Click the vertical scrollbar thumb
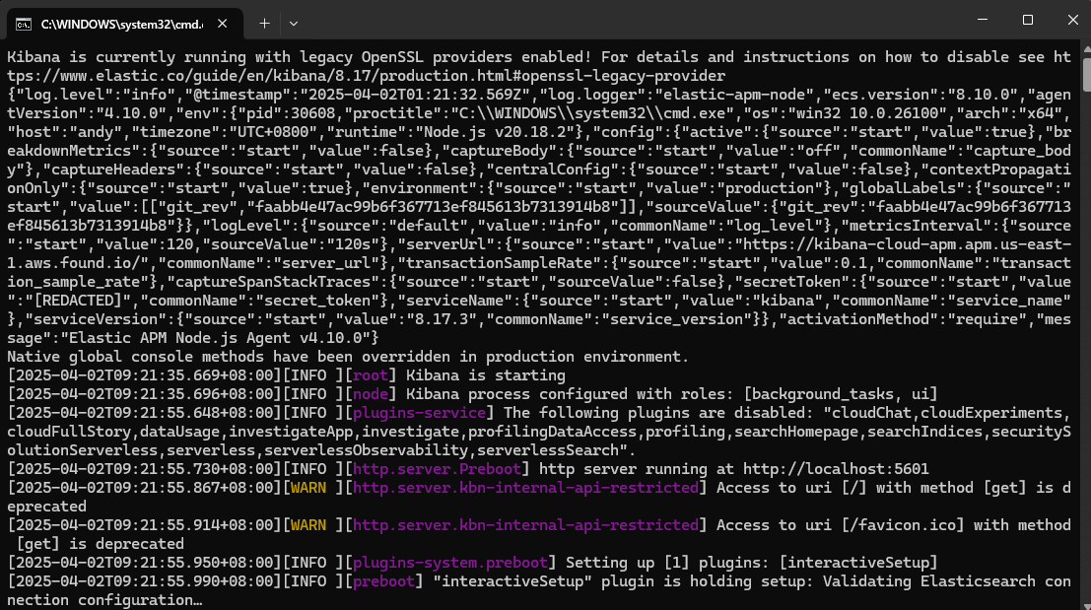 (1087, 75)
